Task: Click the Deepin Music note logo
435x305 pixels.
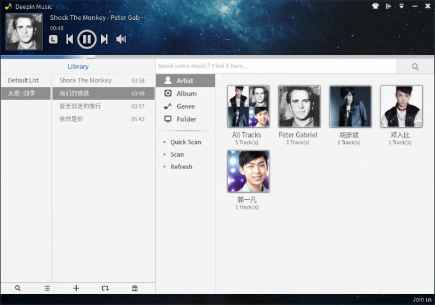Action: 8,6
